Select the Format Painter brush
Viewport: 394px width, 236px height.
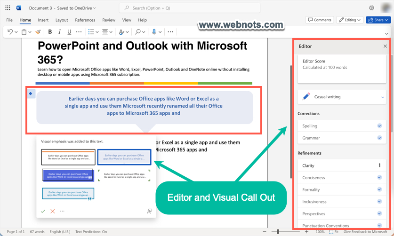click(x=38, y=32)
